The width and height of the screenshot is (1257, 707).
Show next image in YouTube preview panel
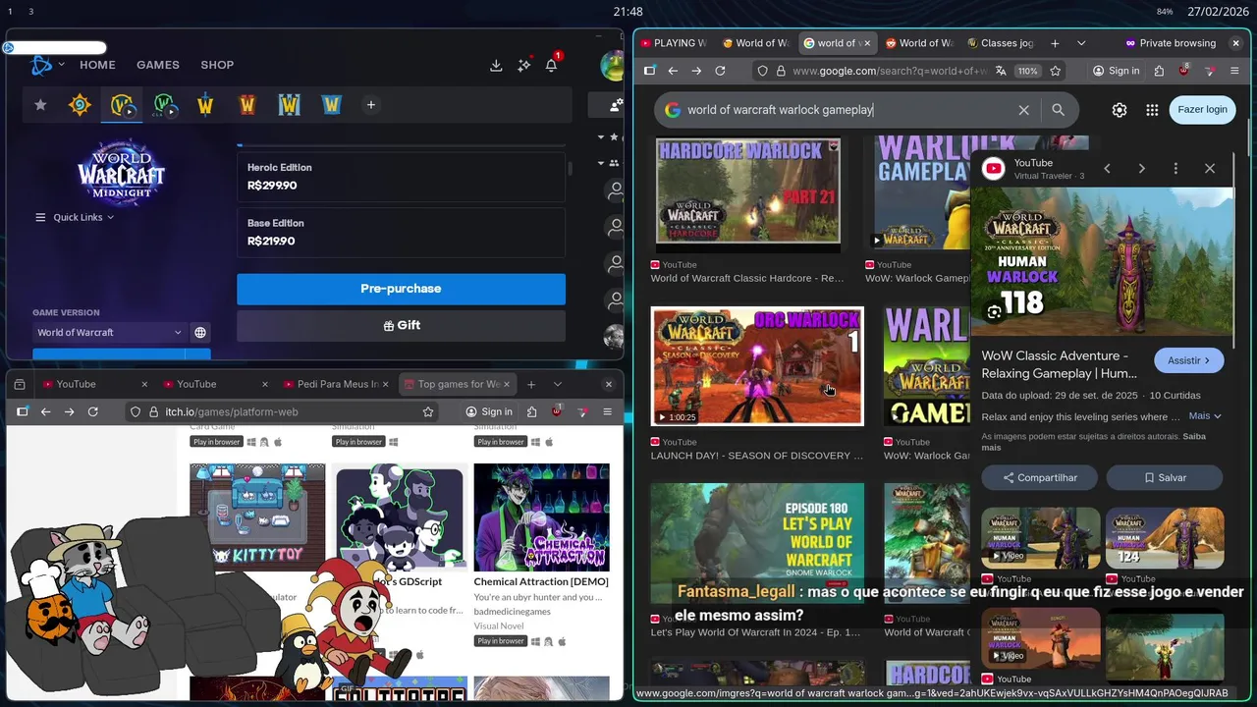coord(1141,169)
